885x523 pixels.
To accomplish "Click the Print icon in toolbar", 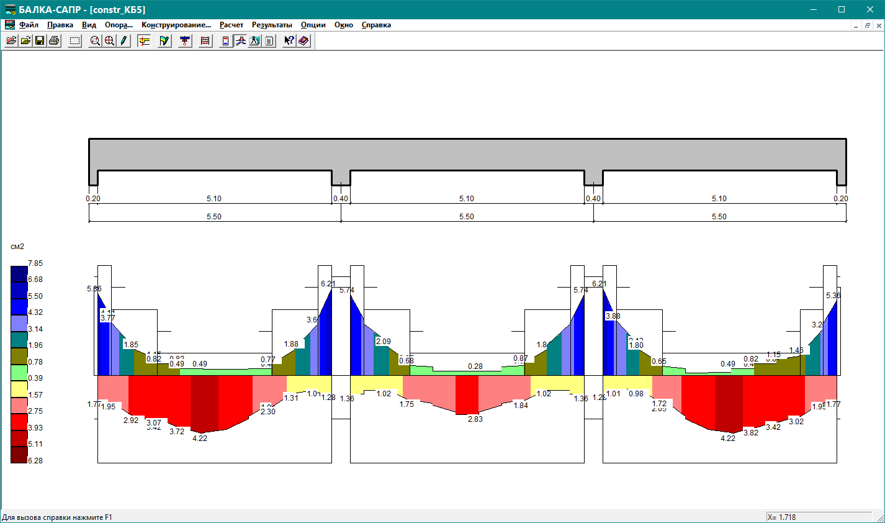I will (54, 41).
